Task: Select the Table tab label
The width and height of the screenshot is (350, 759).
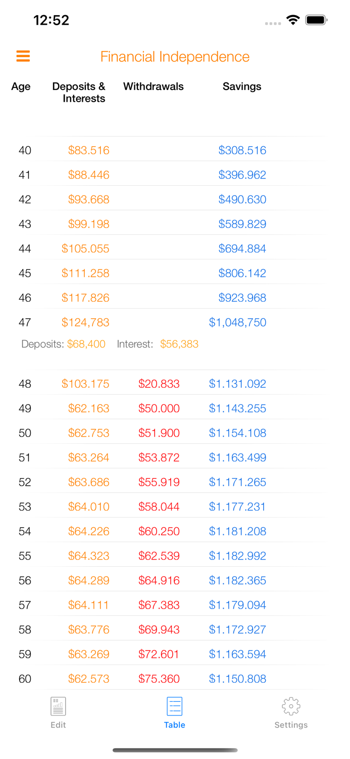Action: tap(174, 725)
